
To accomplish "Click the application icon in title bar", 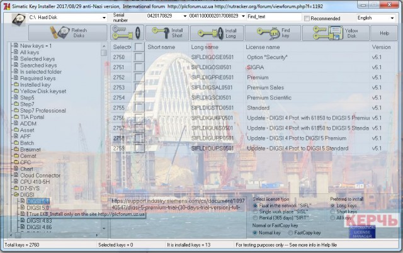I will 6,6.
